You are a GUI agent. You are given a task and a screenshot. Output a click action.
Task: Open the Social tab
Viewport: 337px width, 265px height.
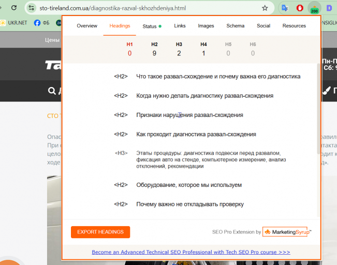(x=263, y=26)
